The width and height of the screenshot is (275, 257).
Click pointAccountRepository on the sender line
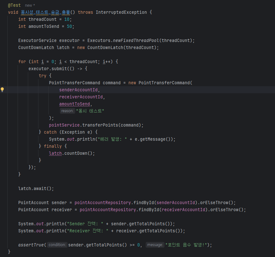[x=102, y=203]
